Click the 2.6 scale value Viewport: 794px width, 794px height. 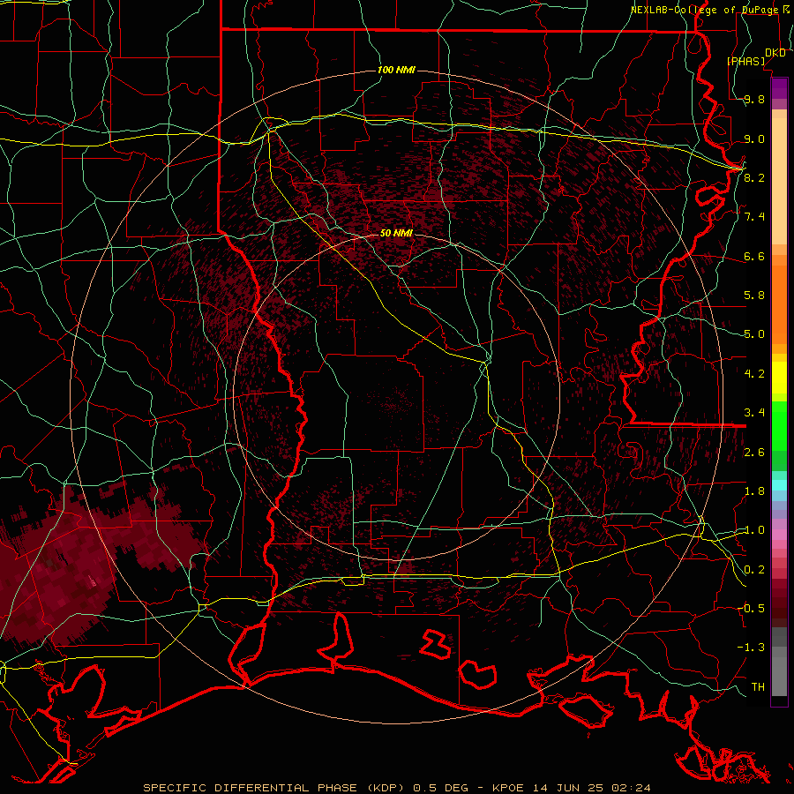(754, 452)
